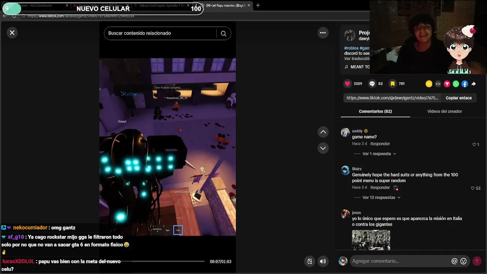Go to the previous video arrow
The height and width of the screenshot is (274, 487).
[323, 132]
